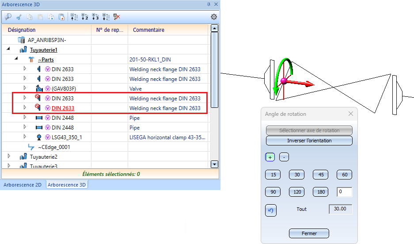Remove A-Z sorting icon
This screenshot has height=244, width=414.
click(117, 17)
